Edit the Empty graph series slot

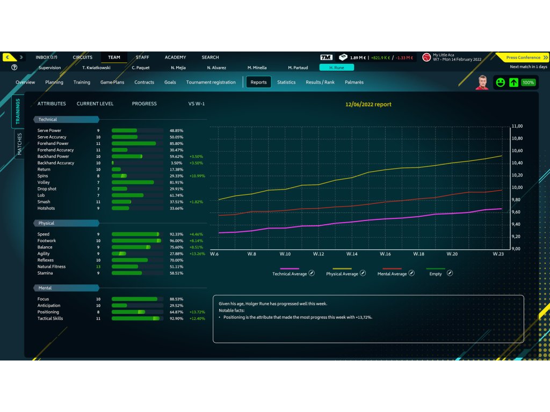coord(450,273)
